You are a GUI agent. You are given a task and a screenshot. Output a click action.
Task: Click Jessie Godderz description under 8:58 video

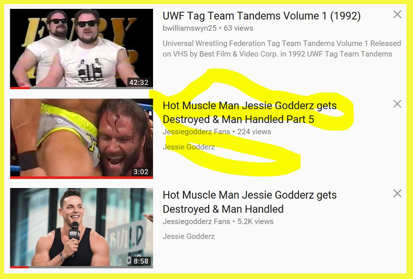pyautogui.click(x=188, y=236)
